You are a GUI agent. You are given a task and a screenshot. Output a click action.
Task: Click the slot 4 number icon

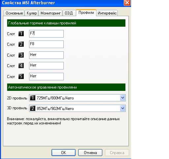21,66
